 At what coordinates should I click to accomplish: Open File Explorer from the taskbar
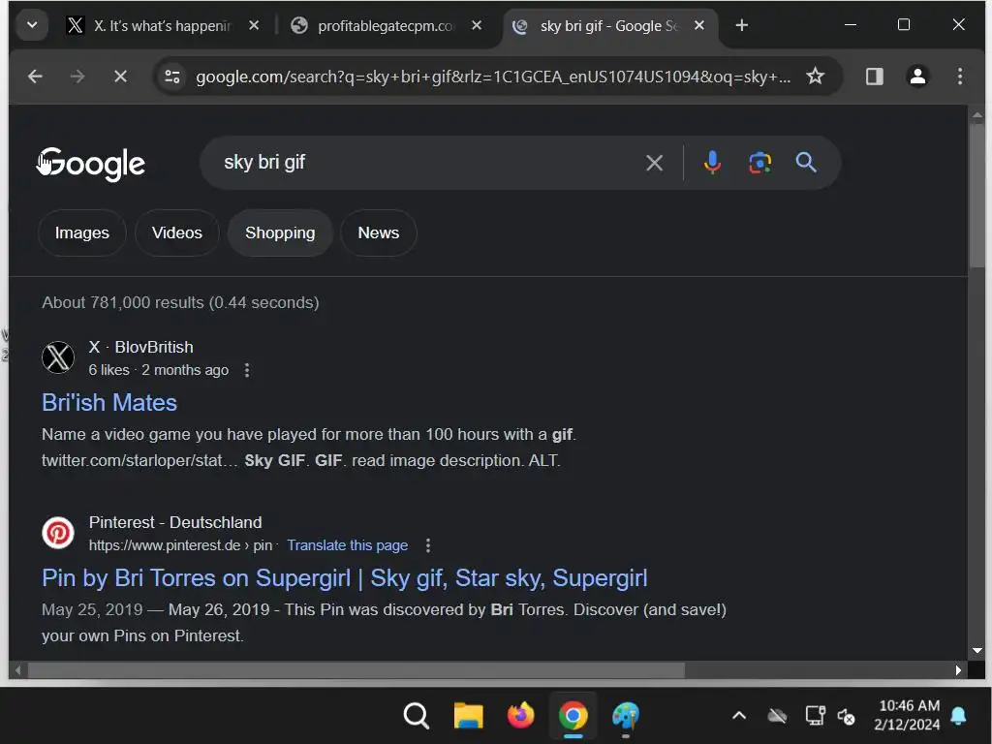tap(469, 716)
